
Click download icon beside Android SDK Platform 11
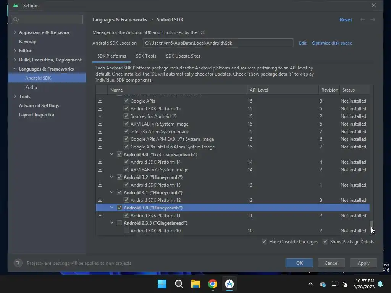pos(100,215)
